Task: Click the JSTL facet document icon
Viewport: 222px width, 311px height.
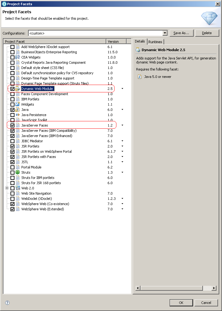Action: point(18,162)
